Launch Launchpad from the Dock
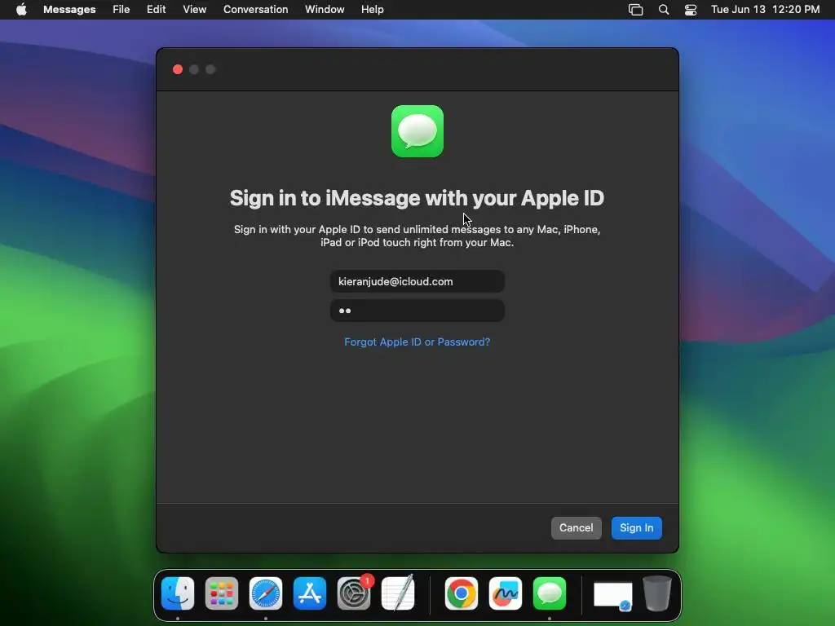Viewport: 835px width, 626px height. pos(222,593)
